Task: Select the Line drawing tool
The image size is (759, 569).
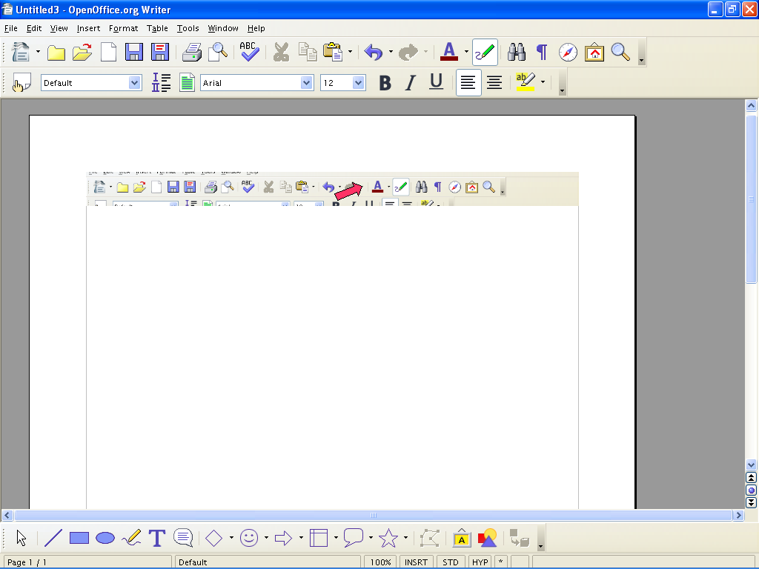Action: (x=53, y=538)
